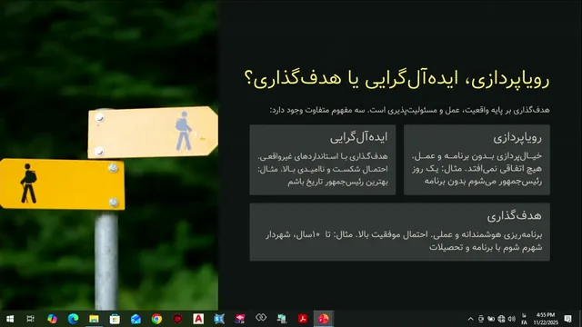Switch the FA input language indicator
The height and width of the screenshot is (327, 582).
coord(524,319)
